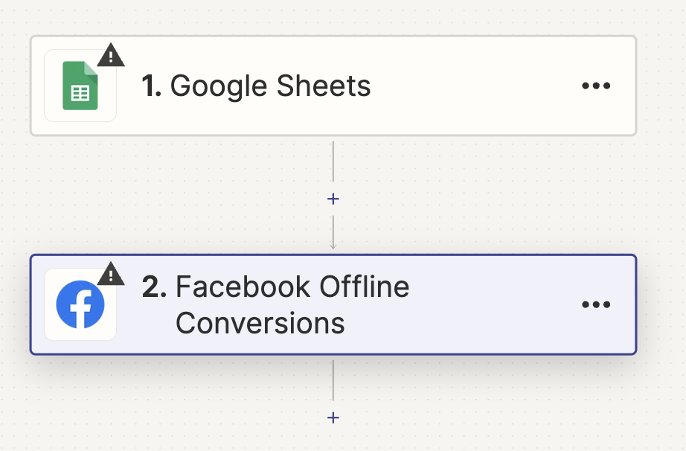This screenshot has height=451, width=686.
Task: Click white tile framing the Sheets icon
Action: click(80, 86)
